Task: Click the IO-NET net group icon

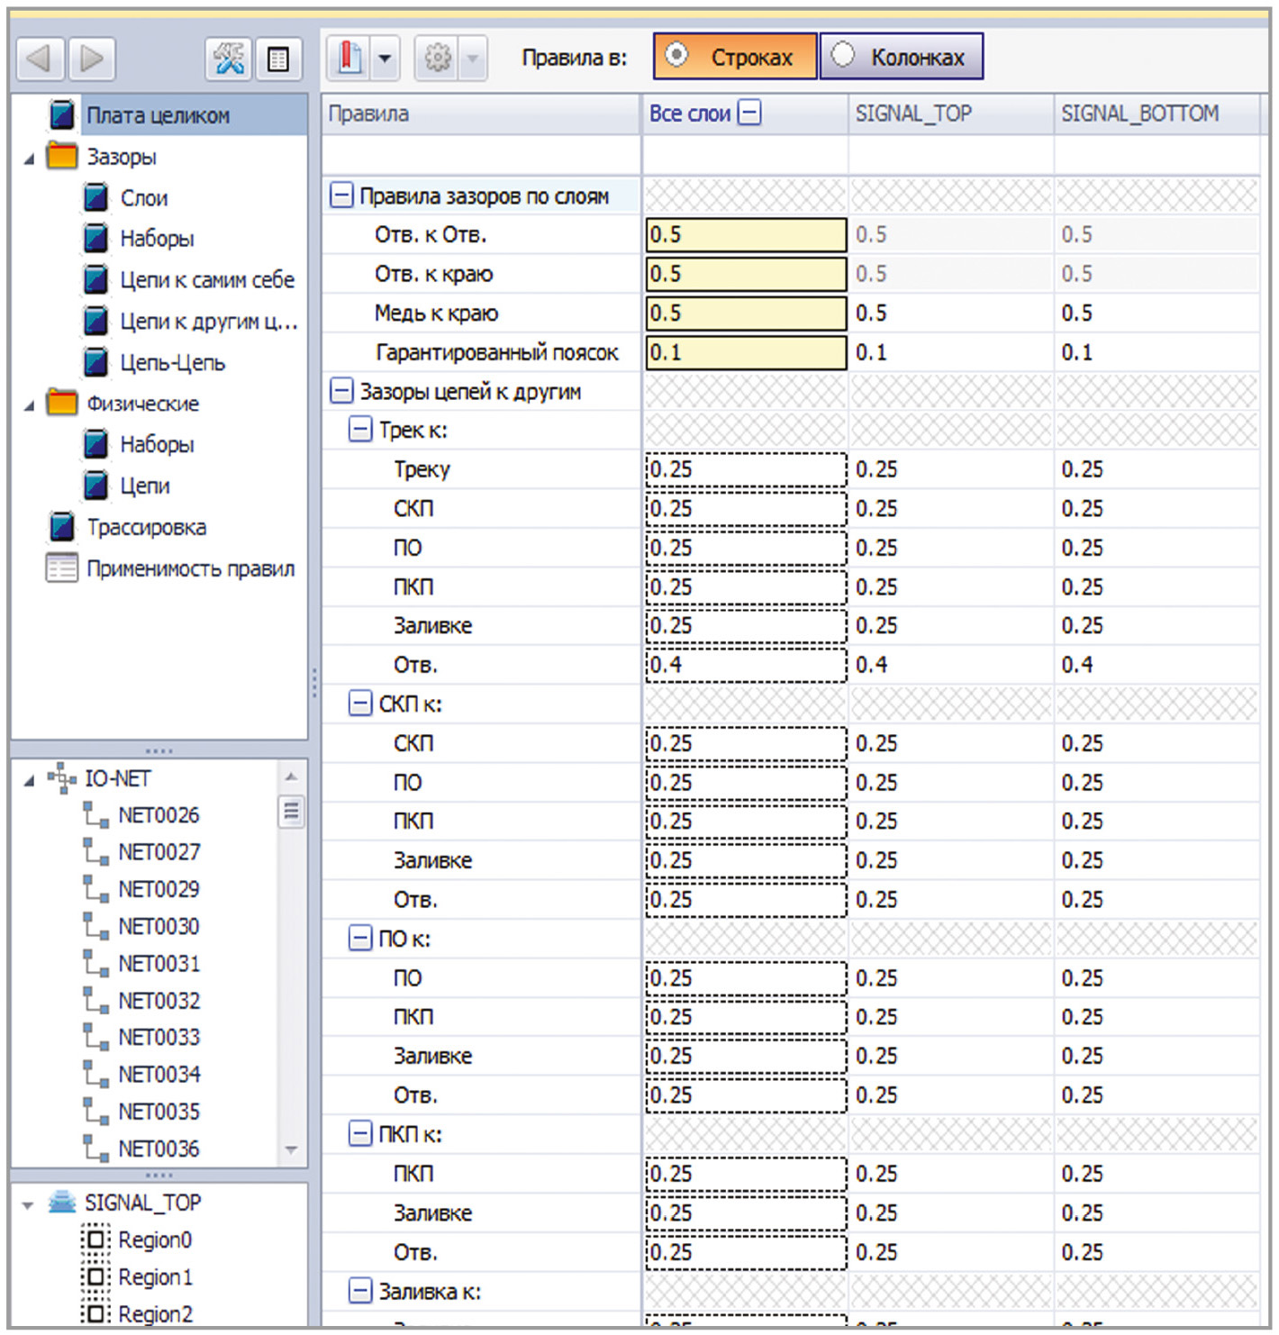Action: point(61,778)
